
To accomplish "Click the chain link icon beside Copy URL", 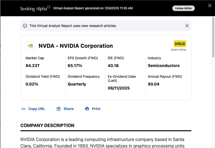I will [23, 109].
